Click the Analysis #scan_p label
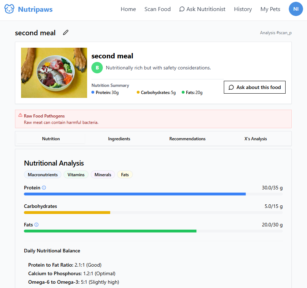The image size is (307, 288). (276, 33)
